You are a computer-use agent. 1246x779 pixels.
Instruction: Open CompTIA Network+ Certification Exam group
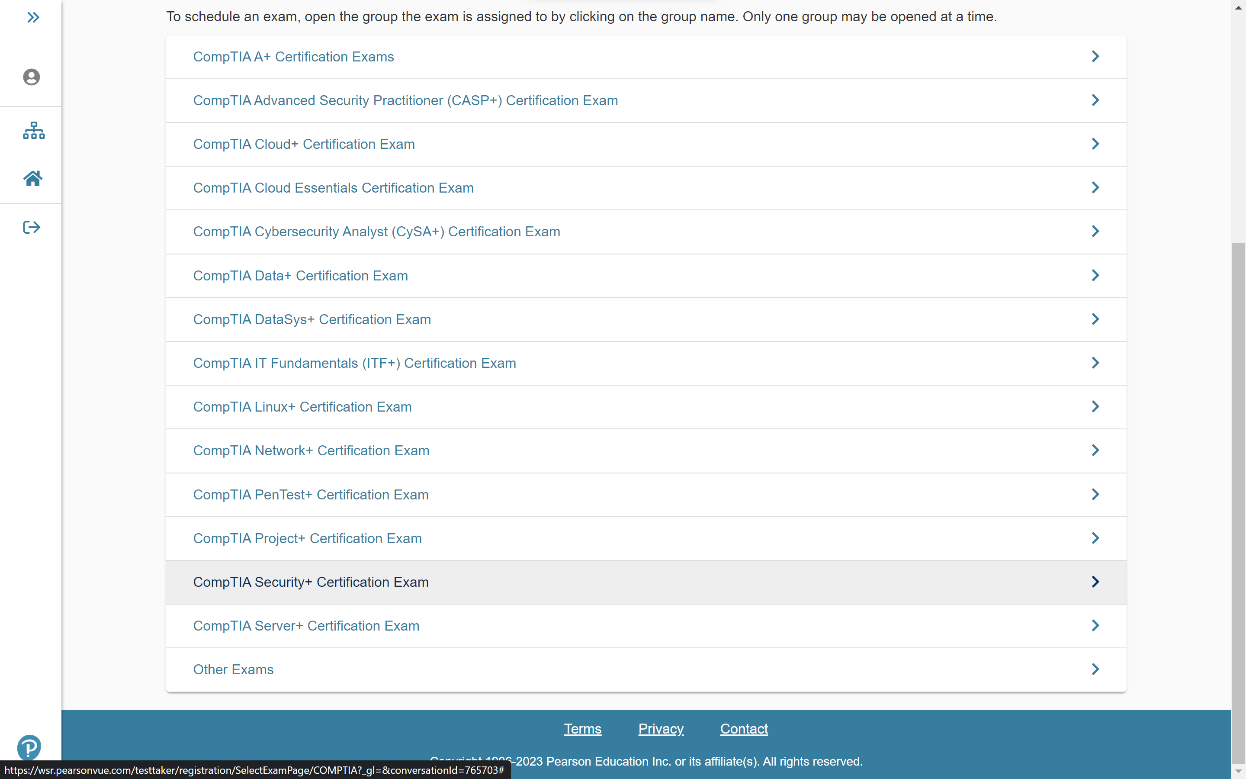coord(645,451)
